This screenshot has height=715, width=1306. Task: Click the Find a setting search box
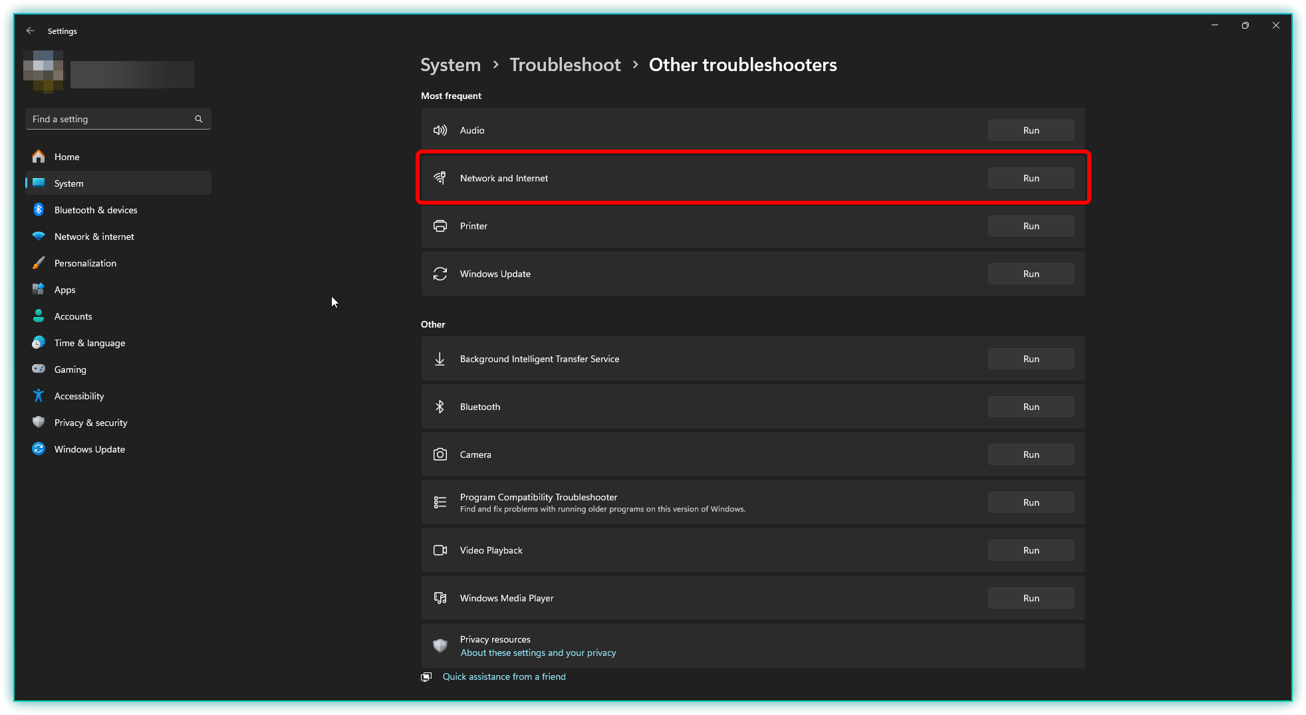[110, 119]
